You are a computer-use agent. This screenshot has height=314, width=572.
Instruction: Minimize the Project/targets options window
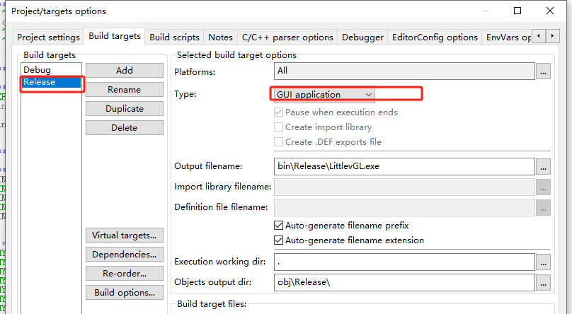point(485,11)
